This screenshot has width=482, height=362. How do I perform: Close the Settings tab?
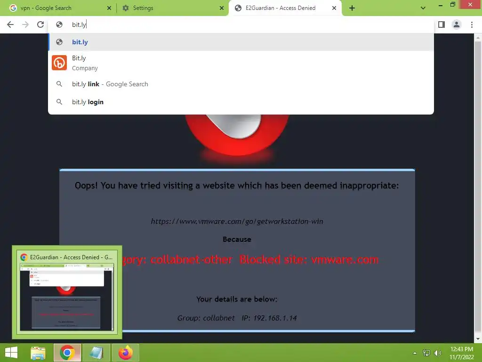click(222, 8)
